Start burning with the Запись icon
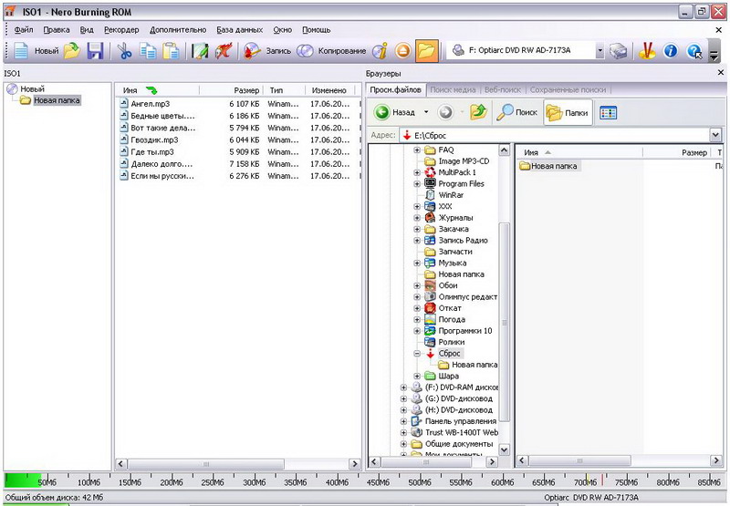Viewport: 730px width, 506px height. tap(252, 51)
